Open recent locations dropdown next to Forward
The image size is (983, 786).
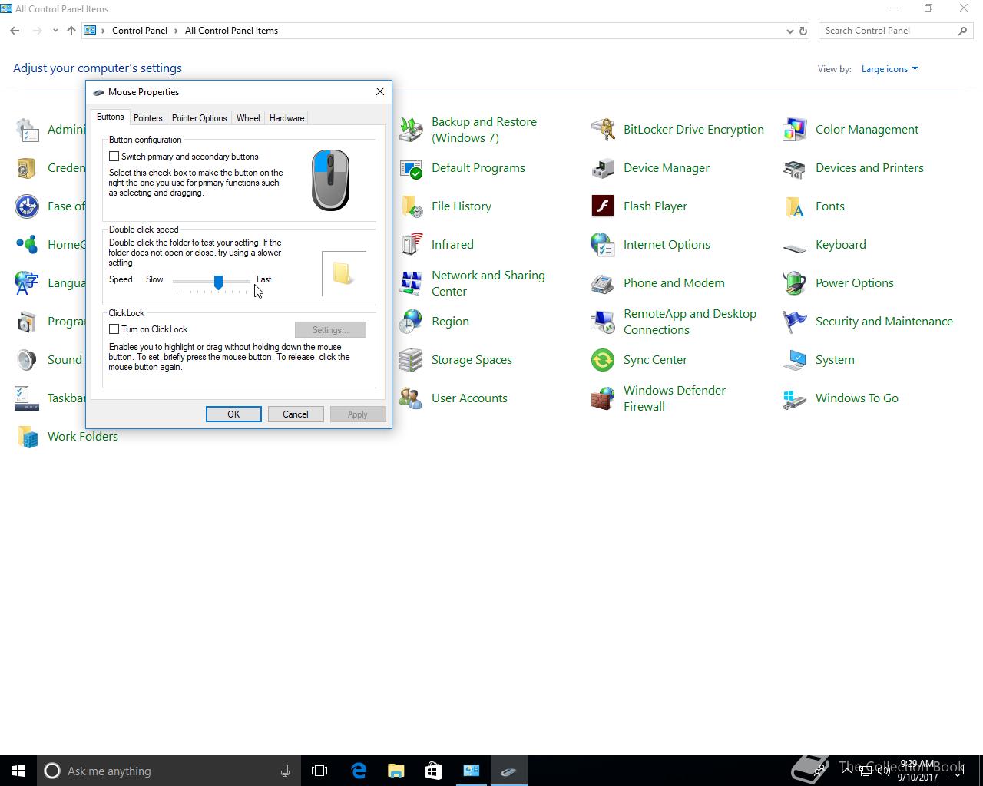(55, 31)
